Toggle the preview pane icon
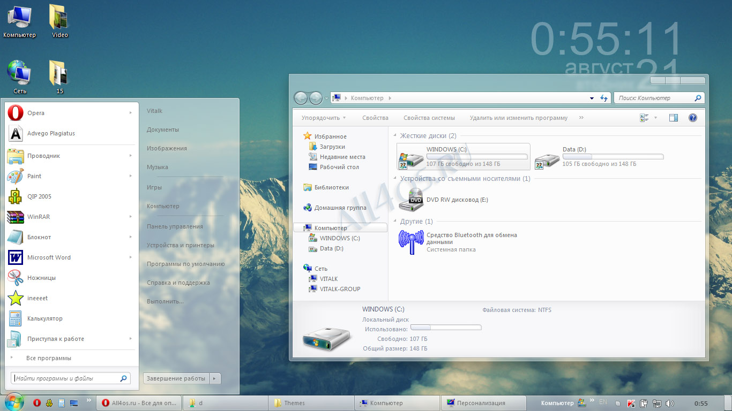This screenshot has height=411, width=732. click(x=674, y=118)
